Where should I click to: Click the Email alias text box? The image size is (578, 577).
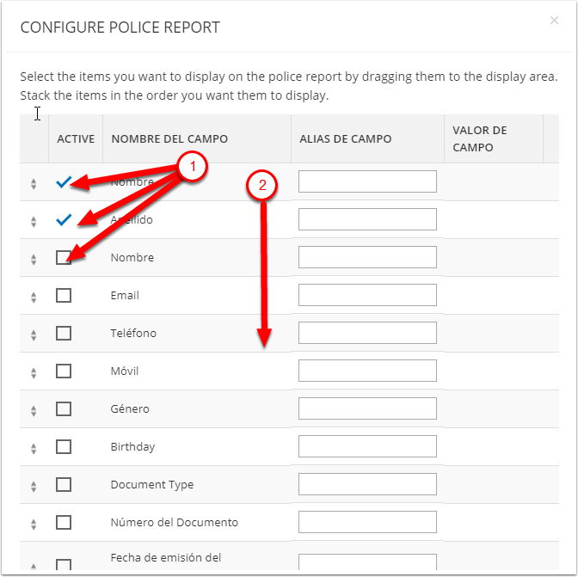367,295
